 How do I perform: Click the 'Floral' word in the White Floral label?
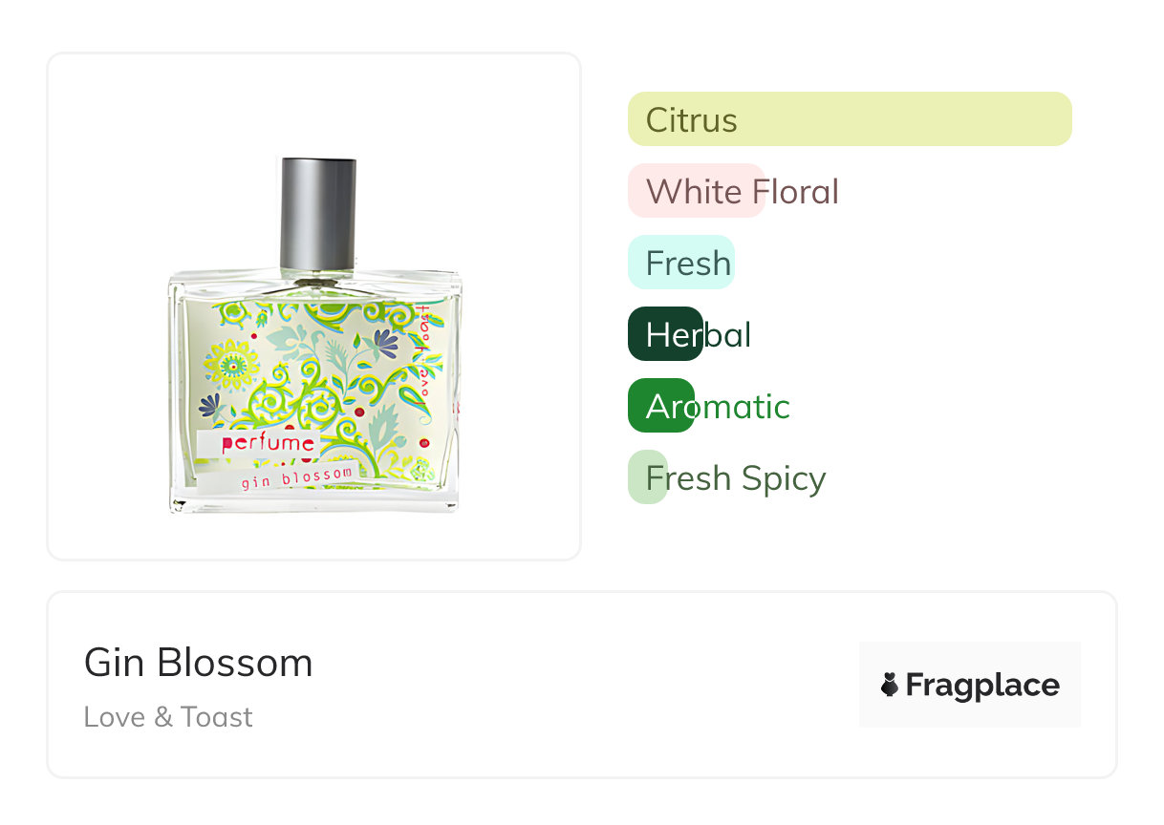point(795,191)
